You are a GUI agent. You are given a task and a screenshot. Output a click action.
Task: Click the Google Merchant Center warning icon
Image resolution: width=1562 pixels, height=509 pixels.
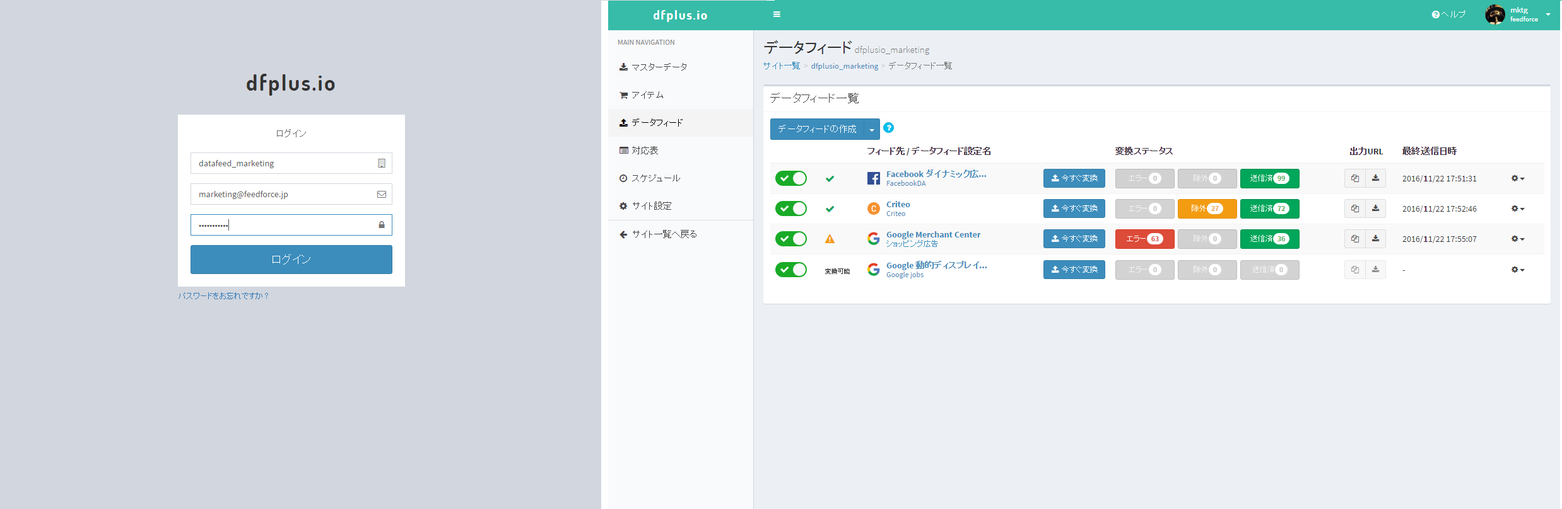click(x=830, y=239)
